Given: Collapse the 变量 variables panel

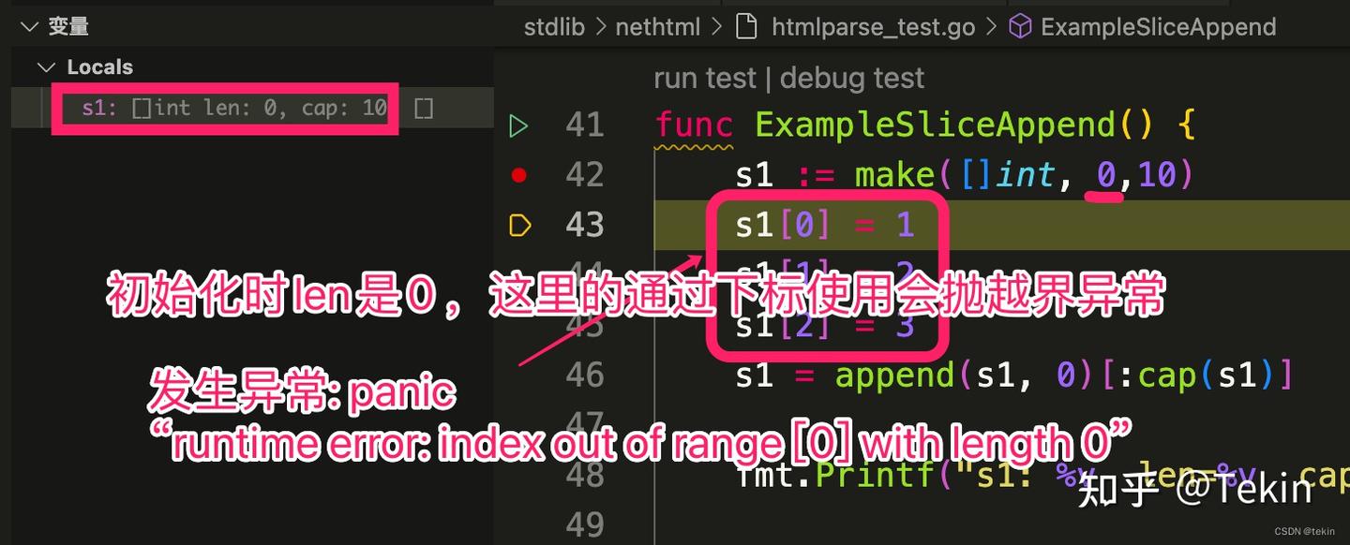Looking at the screenshot, I should tap(29, 26).
